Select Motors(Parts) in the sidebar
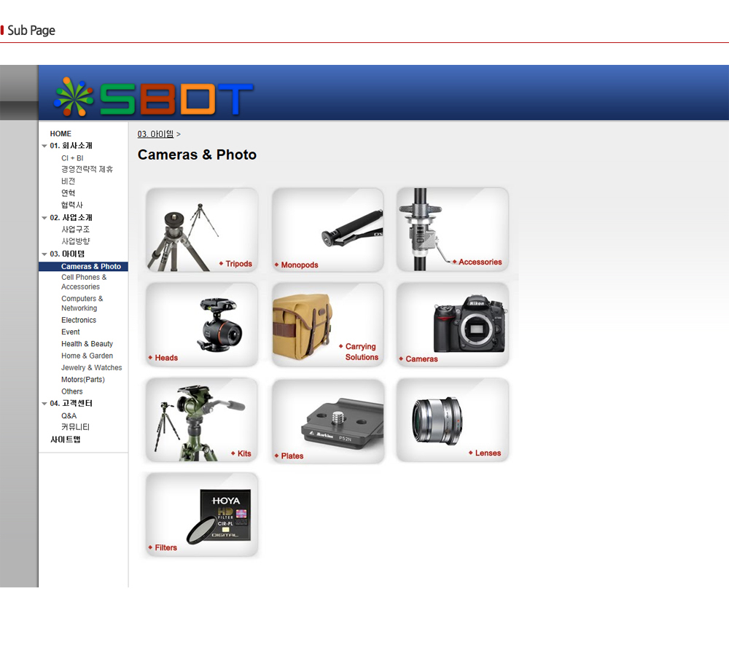The image size is (729, 653). [x=83, y=380]
